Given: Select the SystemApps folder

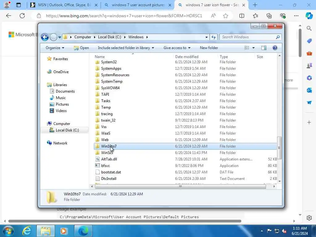Looking at the screenshot, I should (x=111, y=69).
